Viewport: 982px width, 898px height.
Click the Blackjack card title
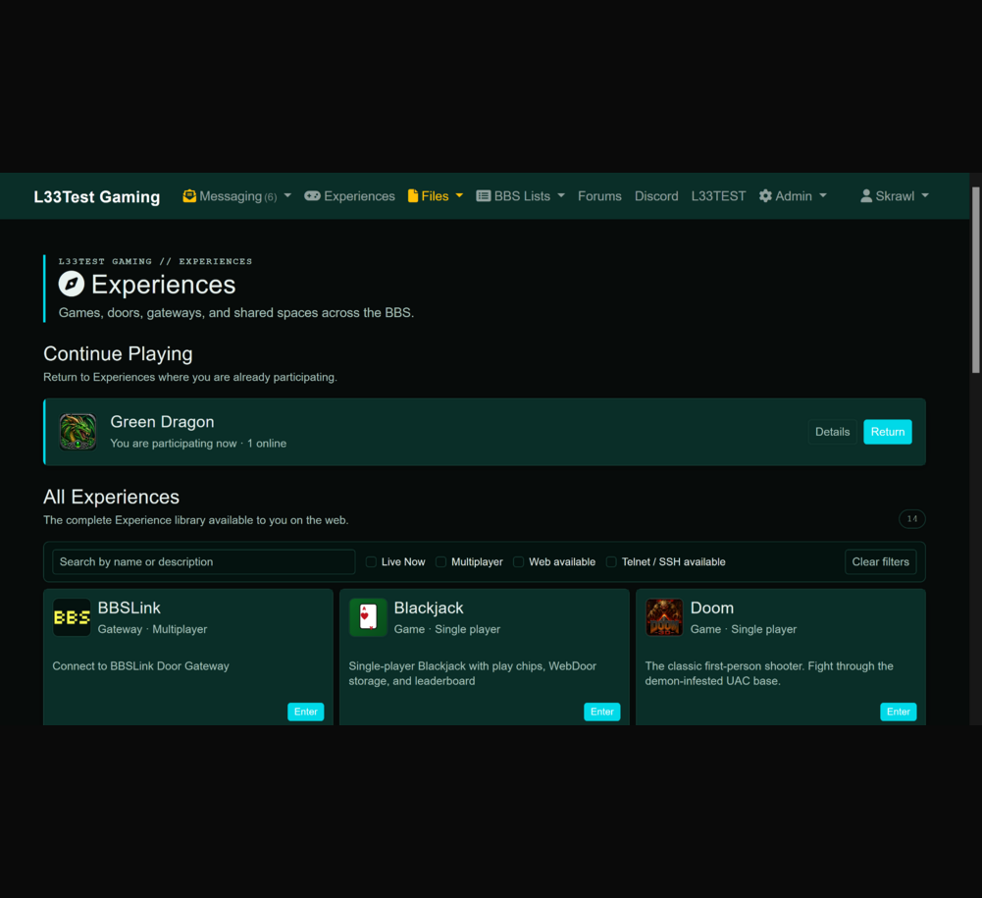coord(429,607)
